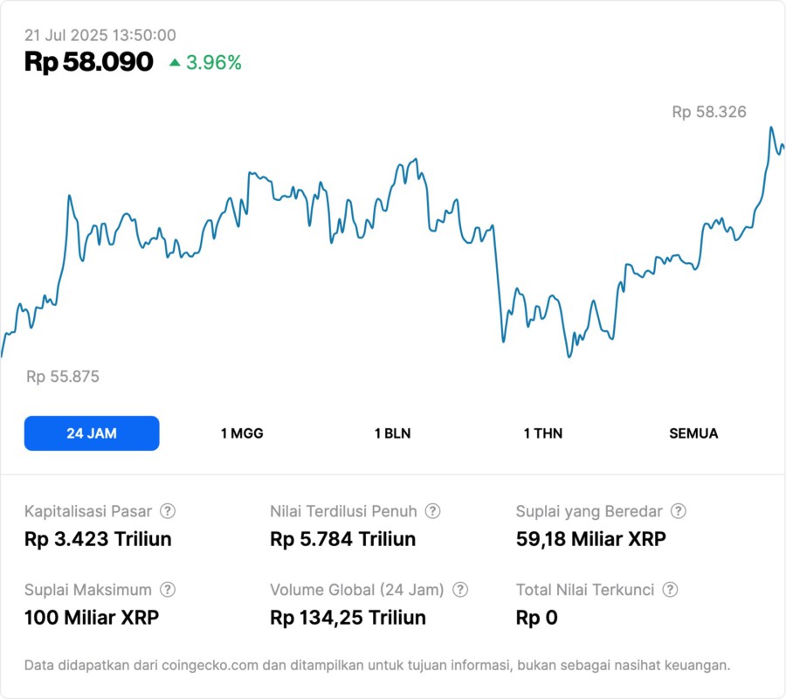The height and width of the screenshot is (699, 786).
Task: Switch the chart to 1 MGG
Action: [x=242, y=433]
